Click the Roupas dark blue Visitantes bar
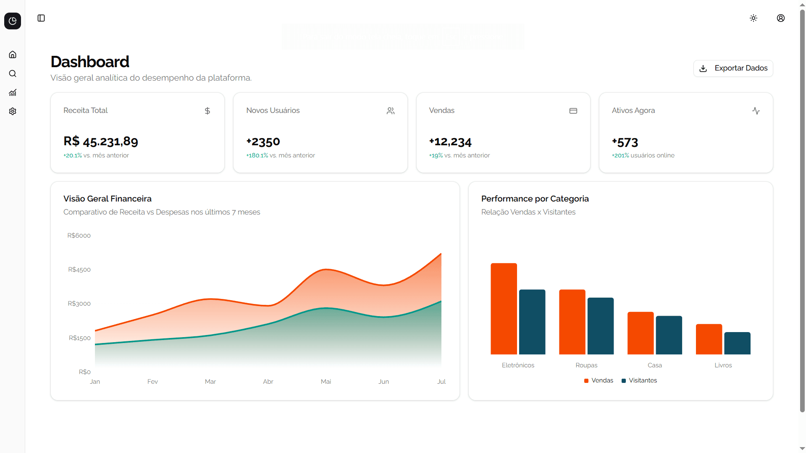This screenshot has height=453, width=806. (601, 326)
